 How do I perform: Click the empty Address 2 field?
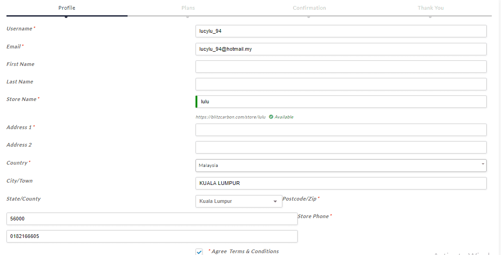click(x=341, y=147)
